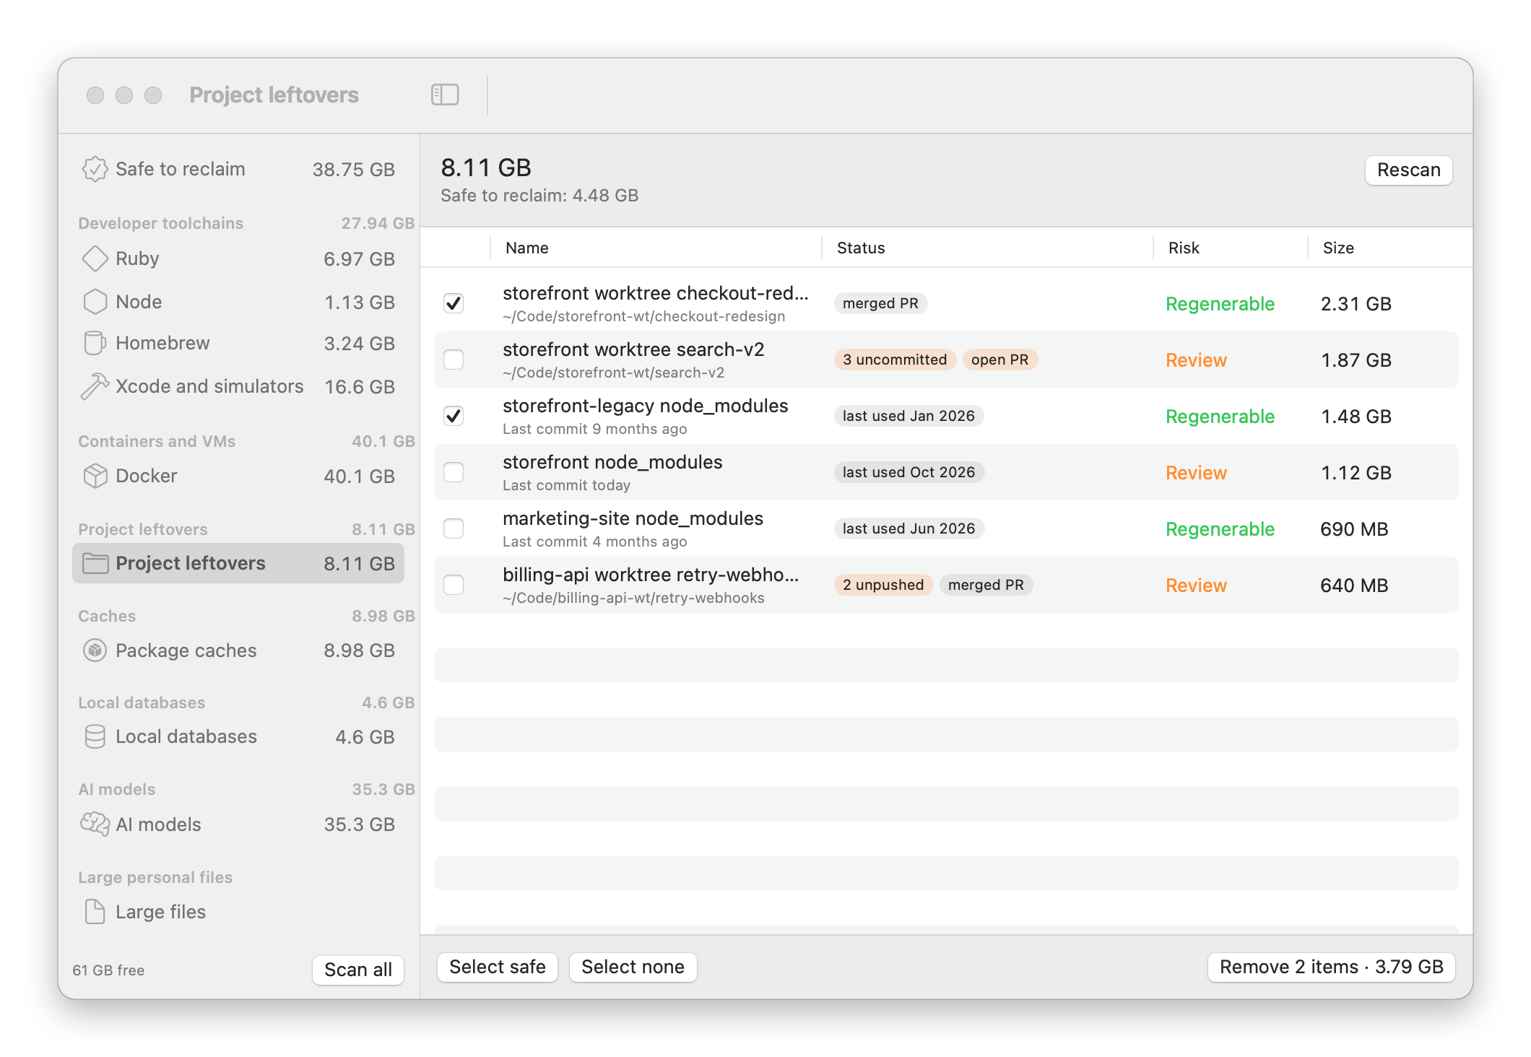1531x1057 pixels.
Task: Open Safe to reclaim in sidebar
Action: click(x=238, y=169)
